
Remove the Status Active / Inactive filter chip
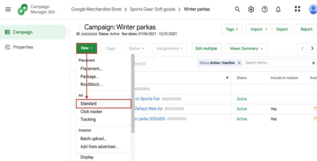239,63
